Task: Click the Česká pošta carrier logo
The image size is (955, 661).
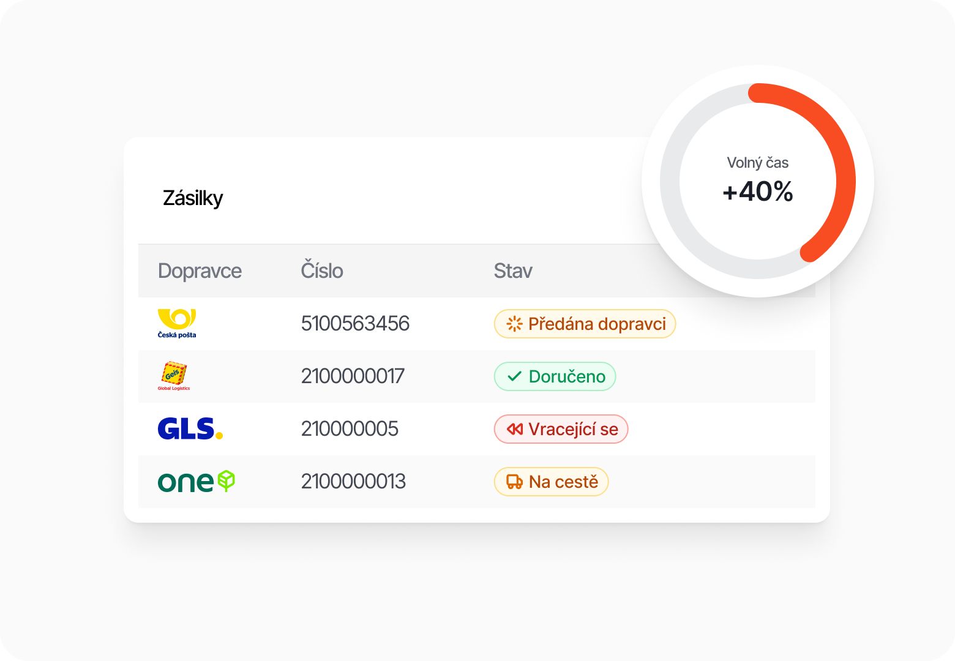Action: point(177,323)
